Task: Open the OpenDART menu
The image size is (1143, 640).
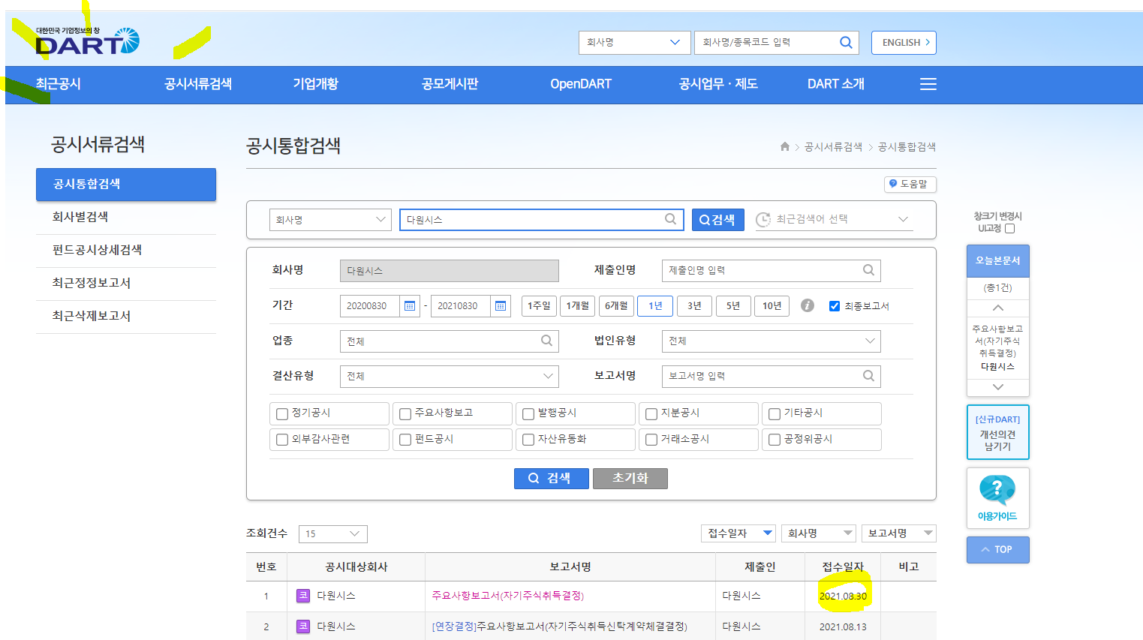Action: point(581,84)
